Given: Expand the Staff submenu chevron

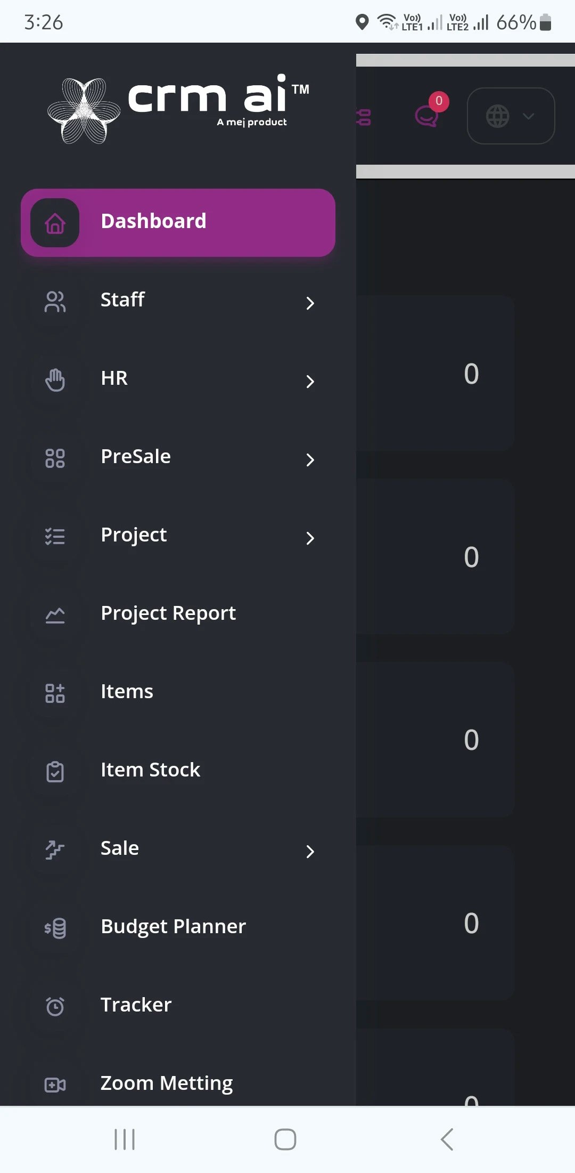Looking at the screenshot, I should (310, 303).
